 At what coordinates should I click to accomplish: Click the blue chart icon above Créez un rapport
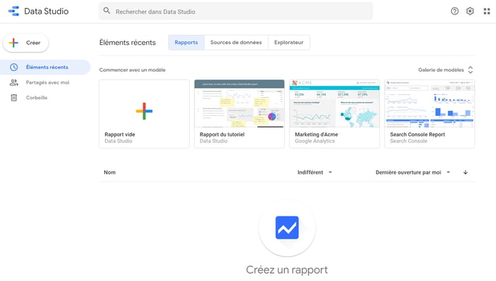tap(287, 227)
